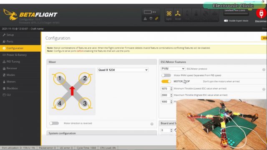Click the failsafe parachute status icon
The image size is (267, 150).
[151, 18]
